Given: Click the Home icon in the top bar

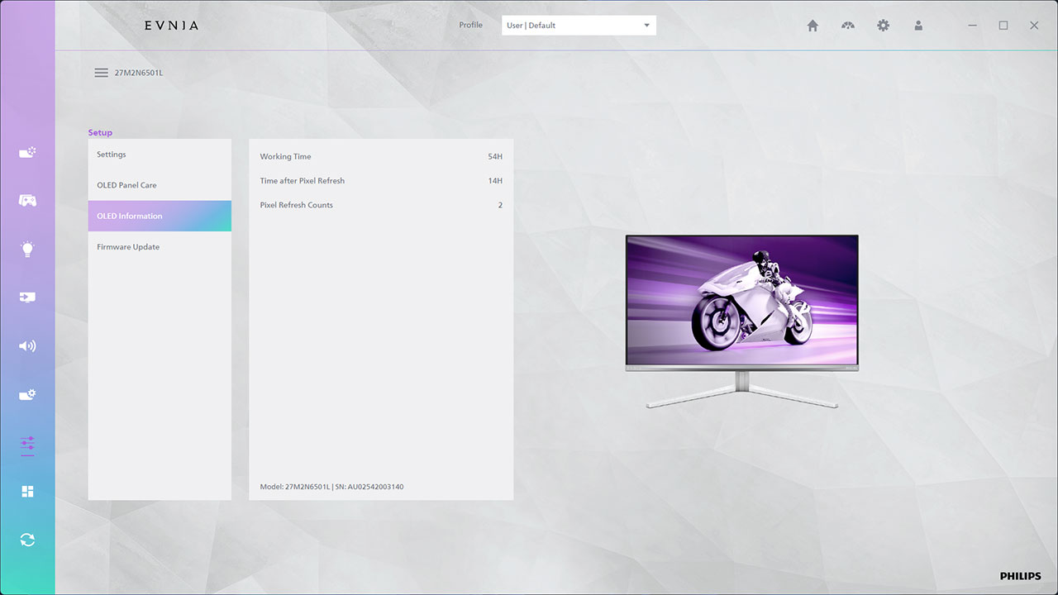Looking at the screenshot, I should [813, 26].
